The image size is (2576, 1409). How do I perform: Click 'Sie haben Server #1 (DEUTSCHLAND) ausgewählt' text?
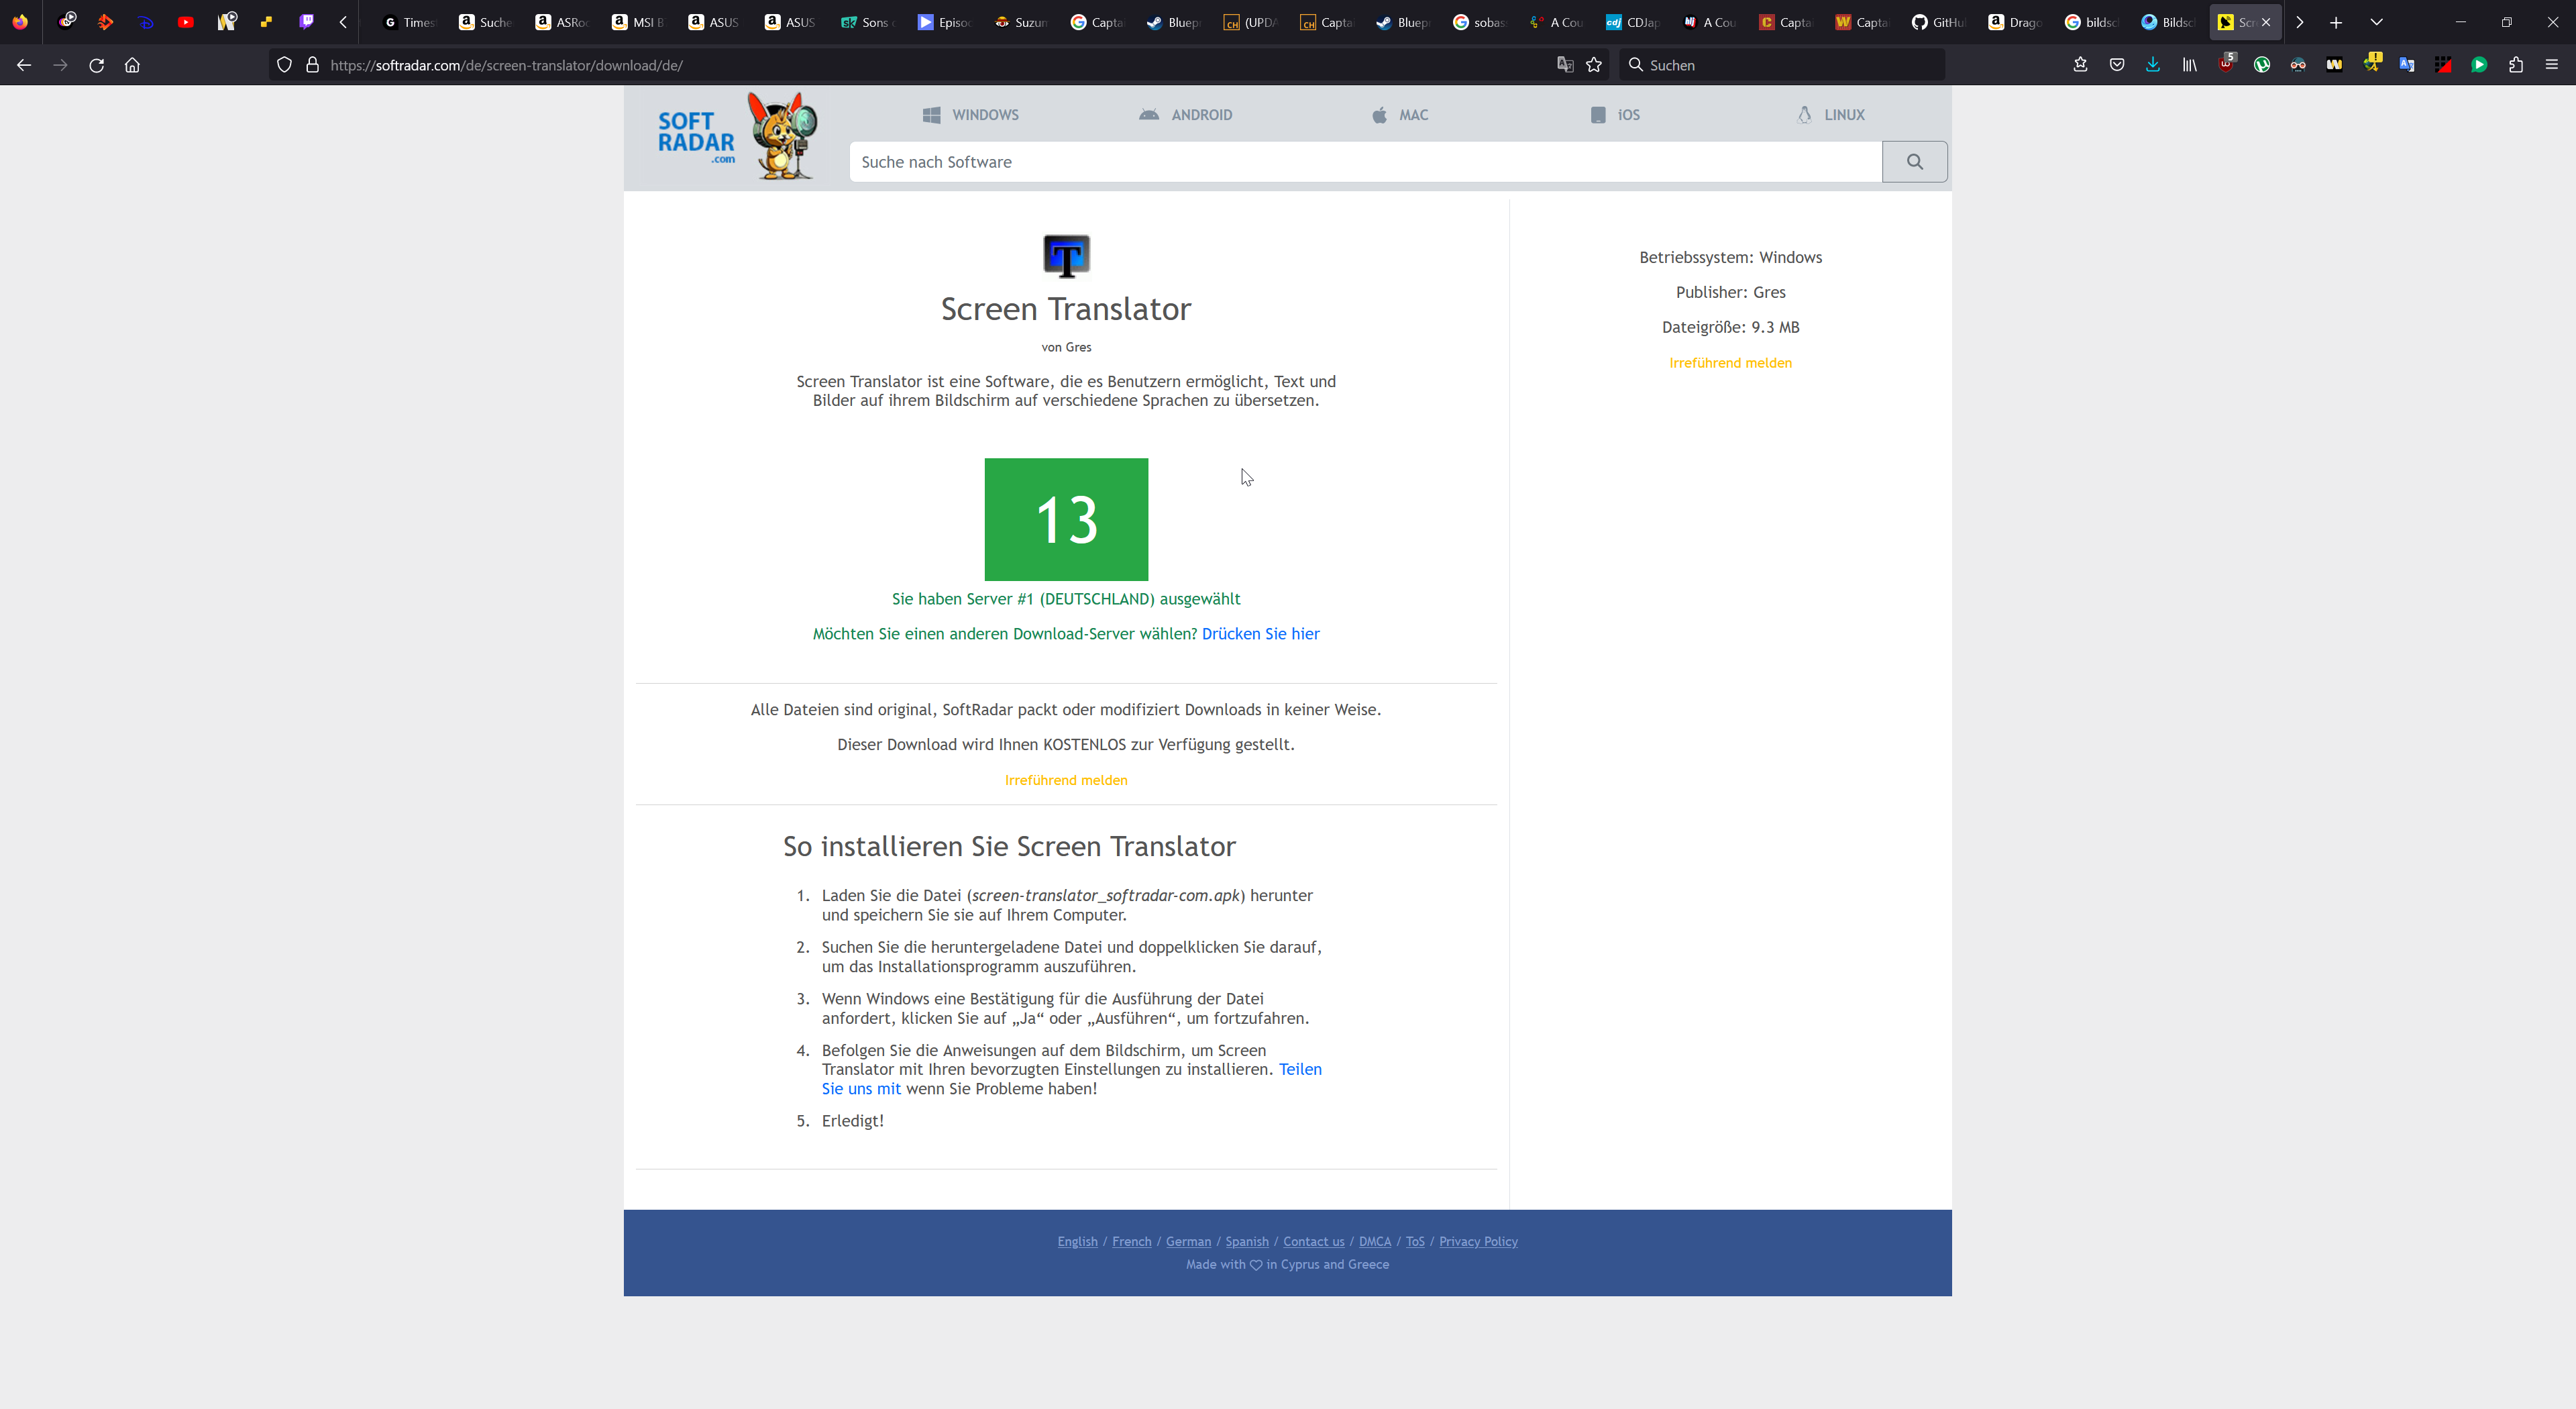(1066, 599)
